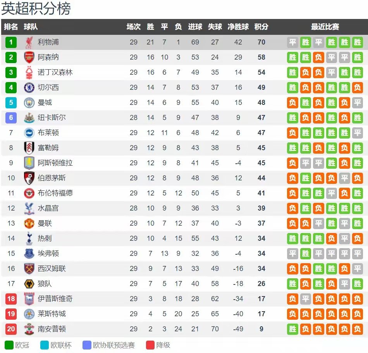Click Liverpool's rank 1 green badge
The image size is (368, 353).
pos(11,42)
